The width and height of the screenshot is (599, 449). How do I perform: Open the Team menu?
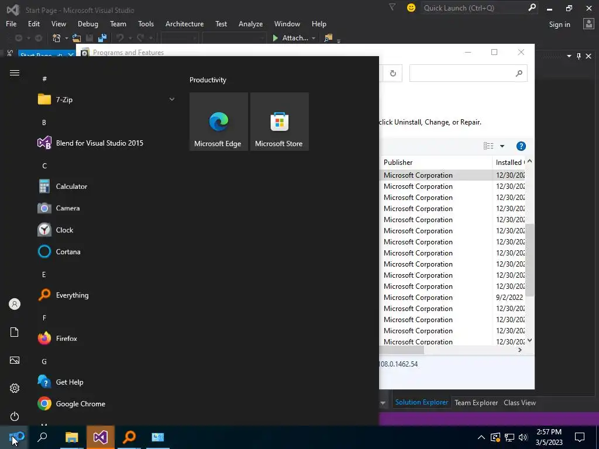pos(118,23)
